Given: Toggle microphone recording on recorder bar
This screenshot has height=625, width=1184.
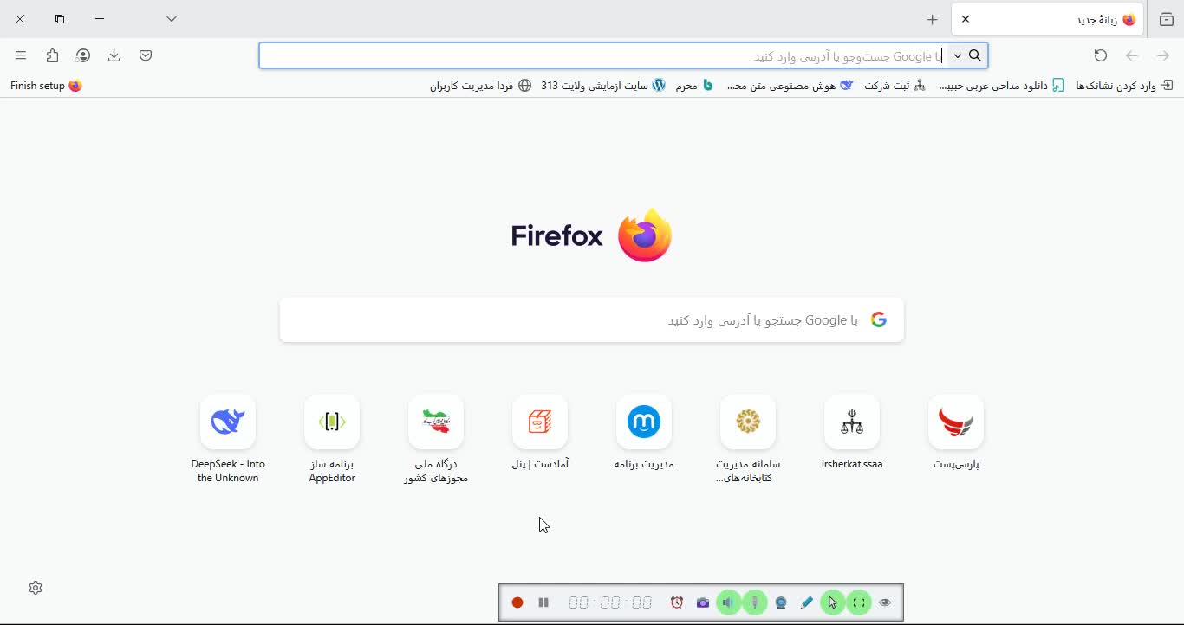Looking at the screenshot, I should [755, 602].
